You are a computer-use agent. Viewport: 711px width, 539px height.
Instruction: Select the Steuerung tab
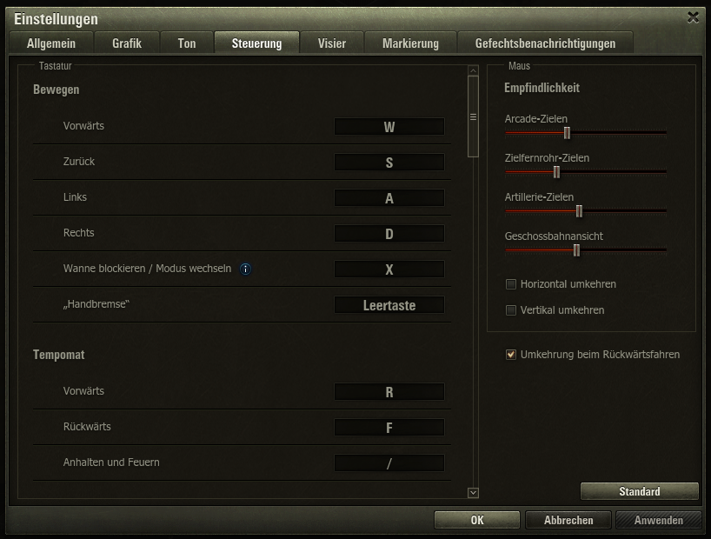coord(256,43)
